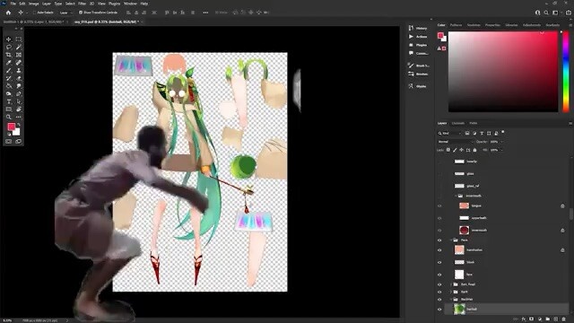Hide the blush layer
Screen dimensions: 574x323
point(439,262)
